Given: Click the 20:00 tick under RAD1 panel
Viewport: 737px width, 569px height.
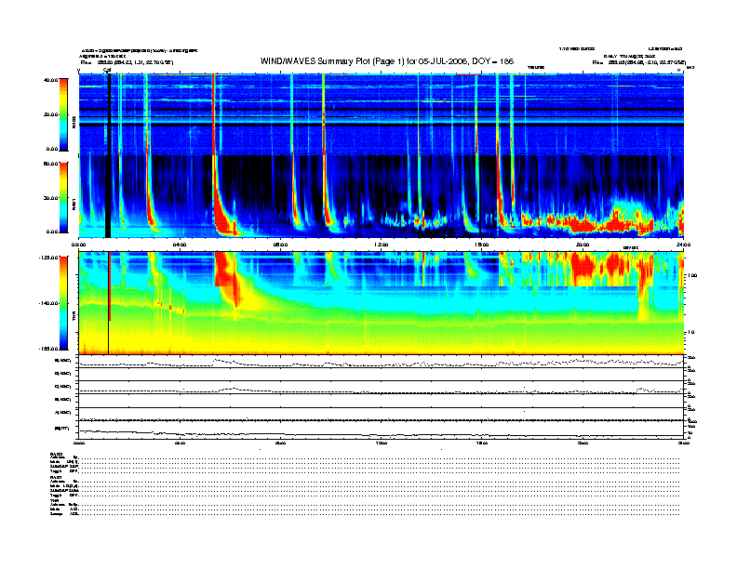Looking at the screenshot, I should point(583,245).
